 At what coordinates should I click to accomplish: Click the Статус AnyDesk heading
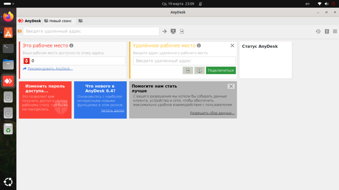tap(260, 46)
